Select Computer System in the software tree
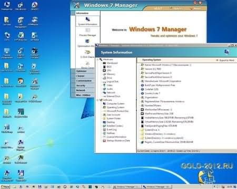The width and height of the screenshot is (237, 189). pyautogui.click(x=114, y=103)
